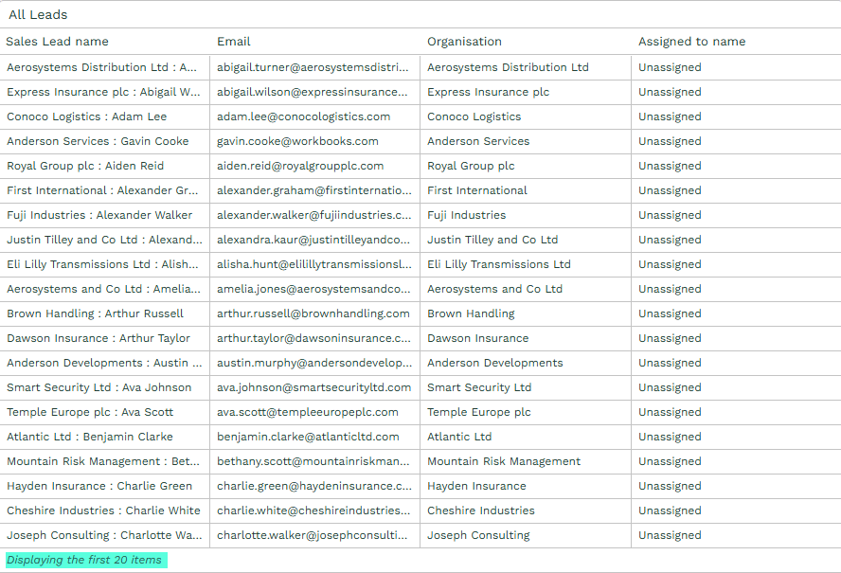Click the Brown Handling organisation cell

pos(471,313)
